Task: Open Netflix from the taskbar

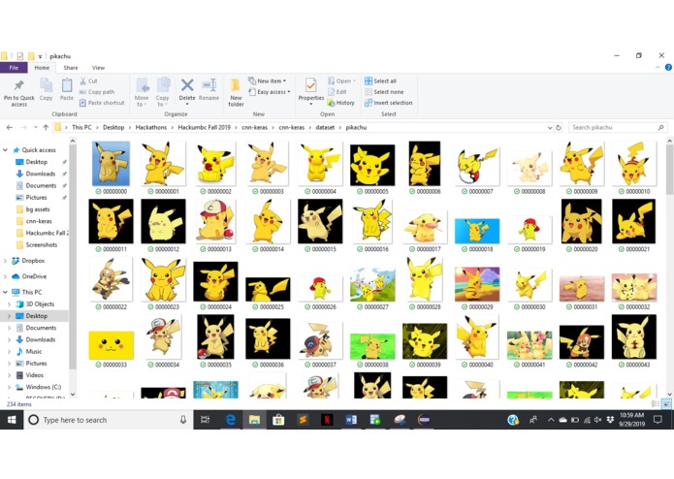Action: pos(327,420)
